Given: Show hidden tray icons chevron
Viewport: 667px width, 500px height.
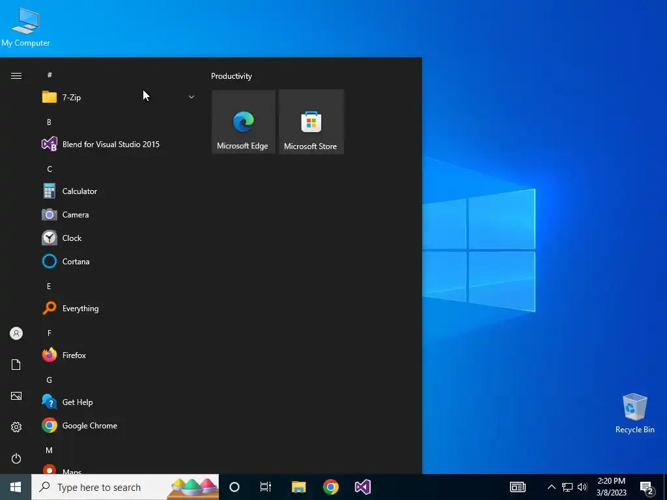Looking at the screenshot, I should coord(551,487).
